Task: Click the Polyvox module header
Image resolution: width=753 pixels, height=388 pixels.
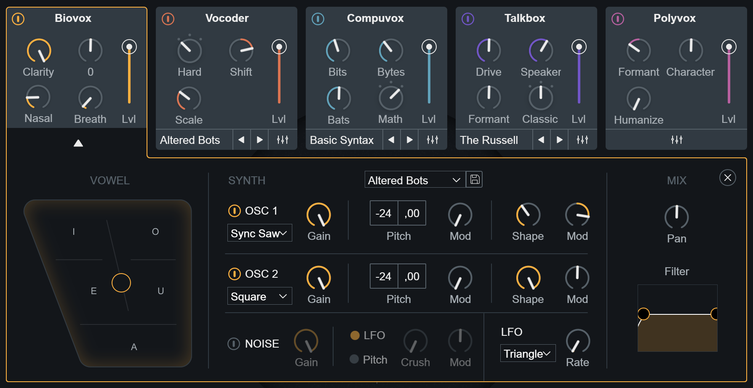Action: pos(674,18)
